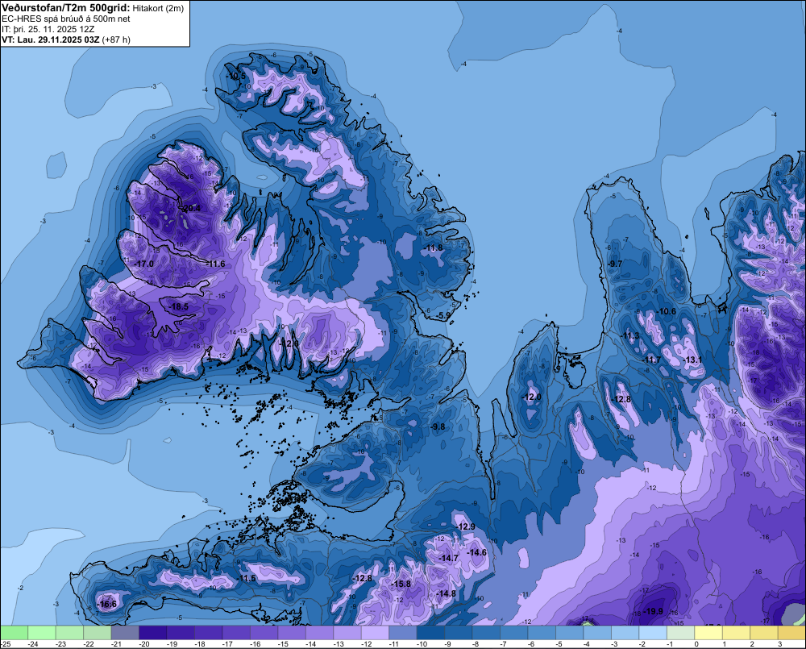Click the VT: Lau. 29.11.2025 03Z valid time
Image resolution: width=806 pixels, height=649 pixels.
click(x=50, y=40)
